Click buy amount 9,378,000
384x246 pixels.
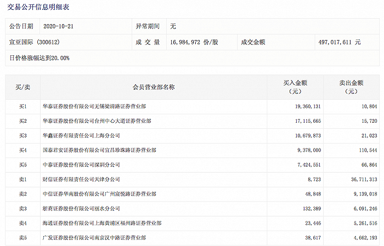(309, 150)
